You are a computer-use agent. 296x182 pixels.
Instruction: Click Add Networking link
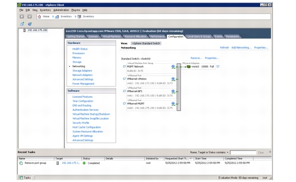tap(241, 47)
